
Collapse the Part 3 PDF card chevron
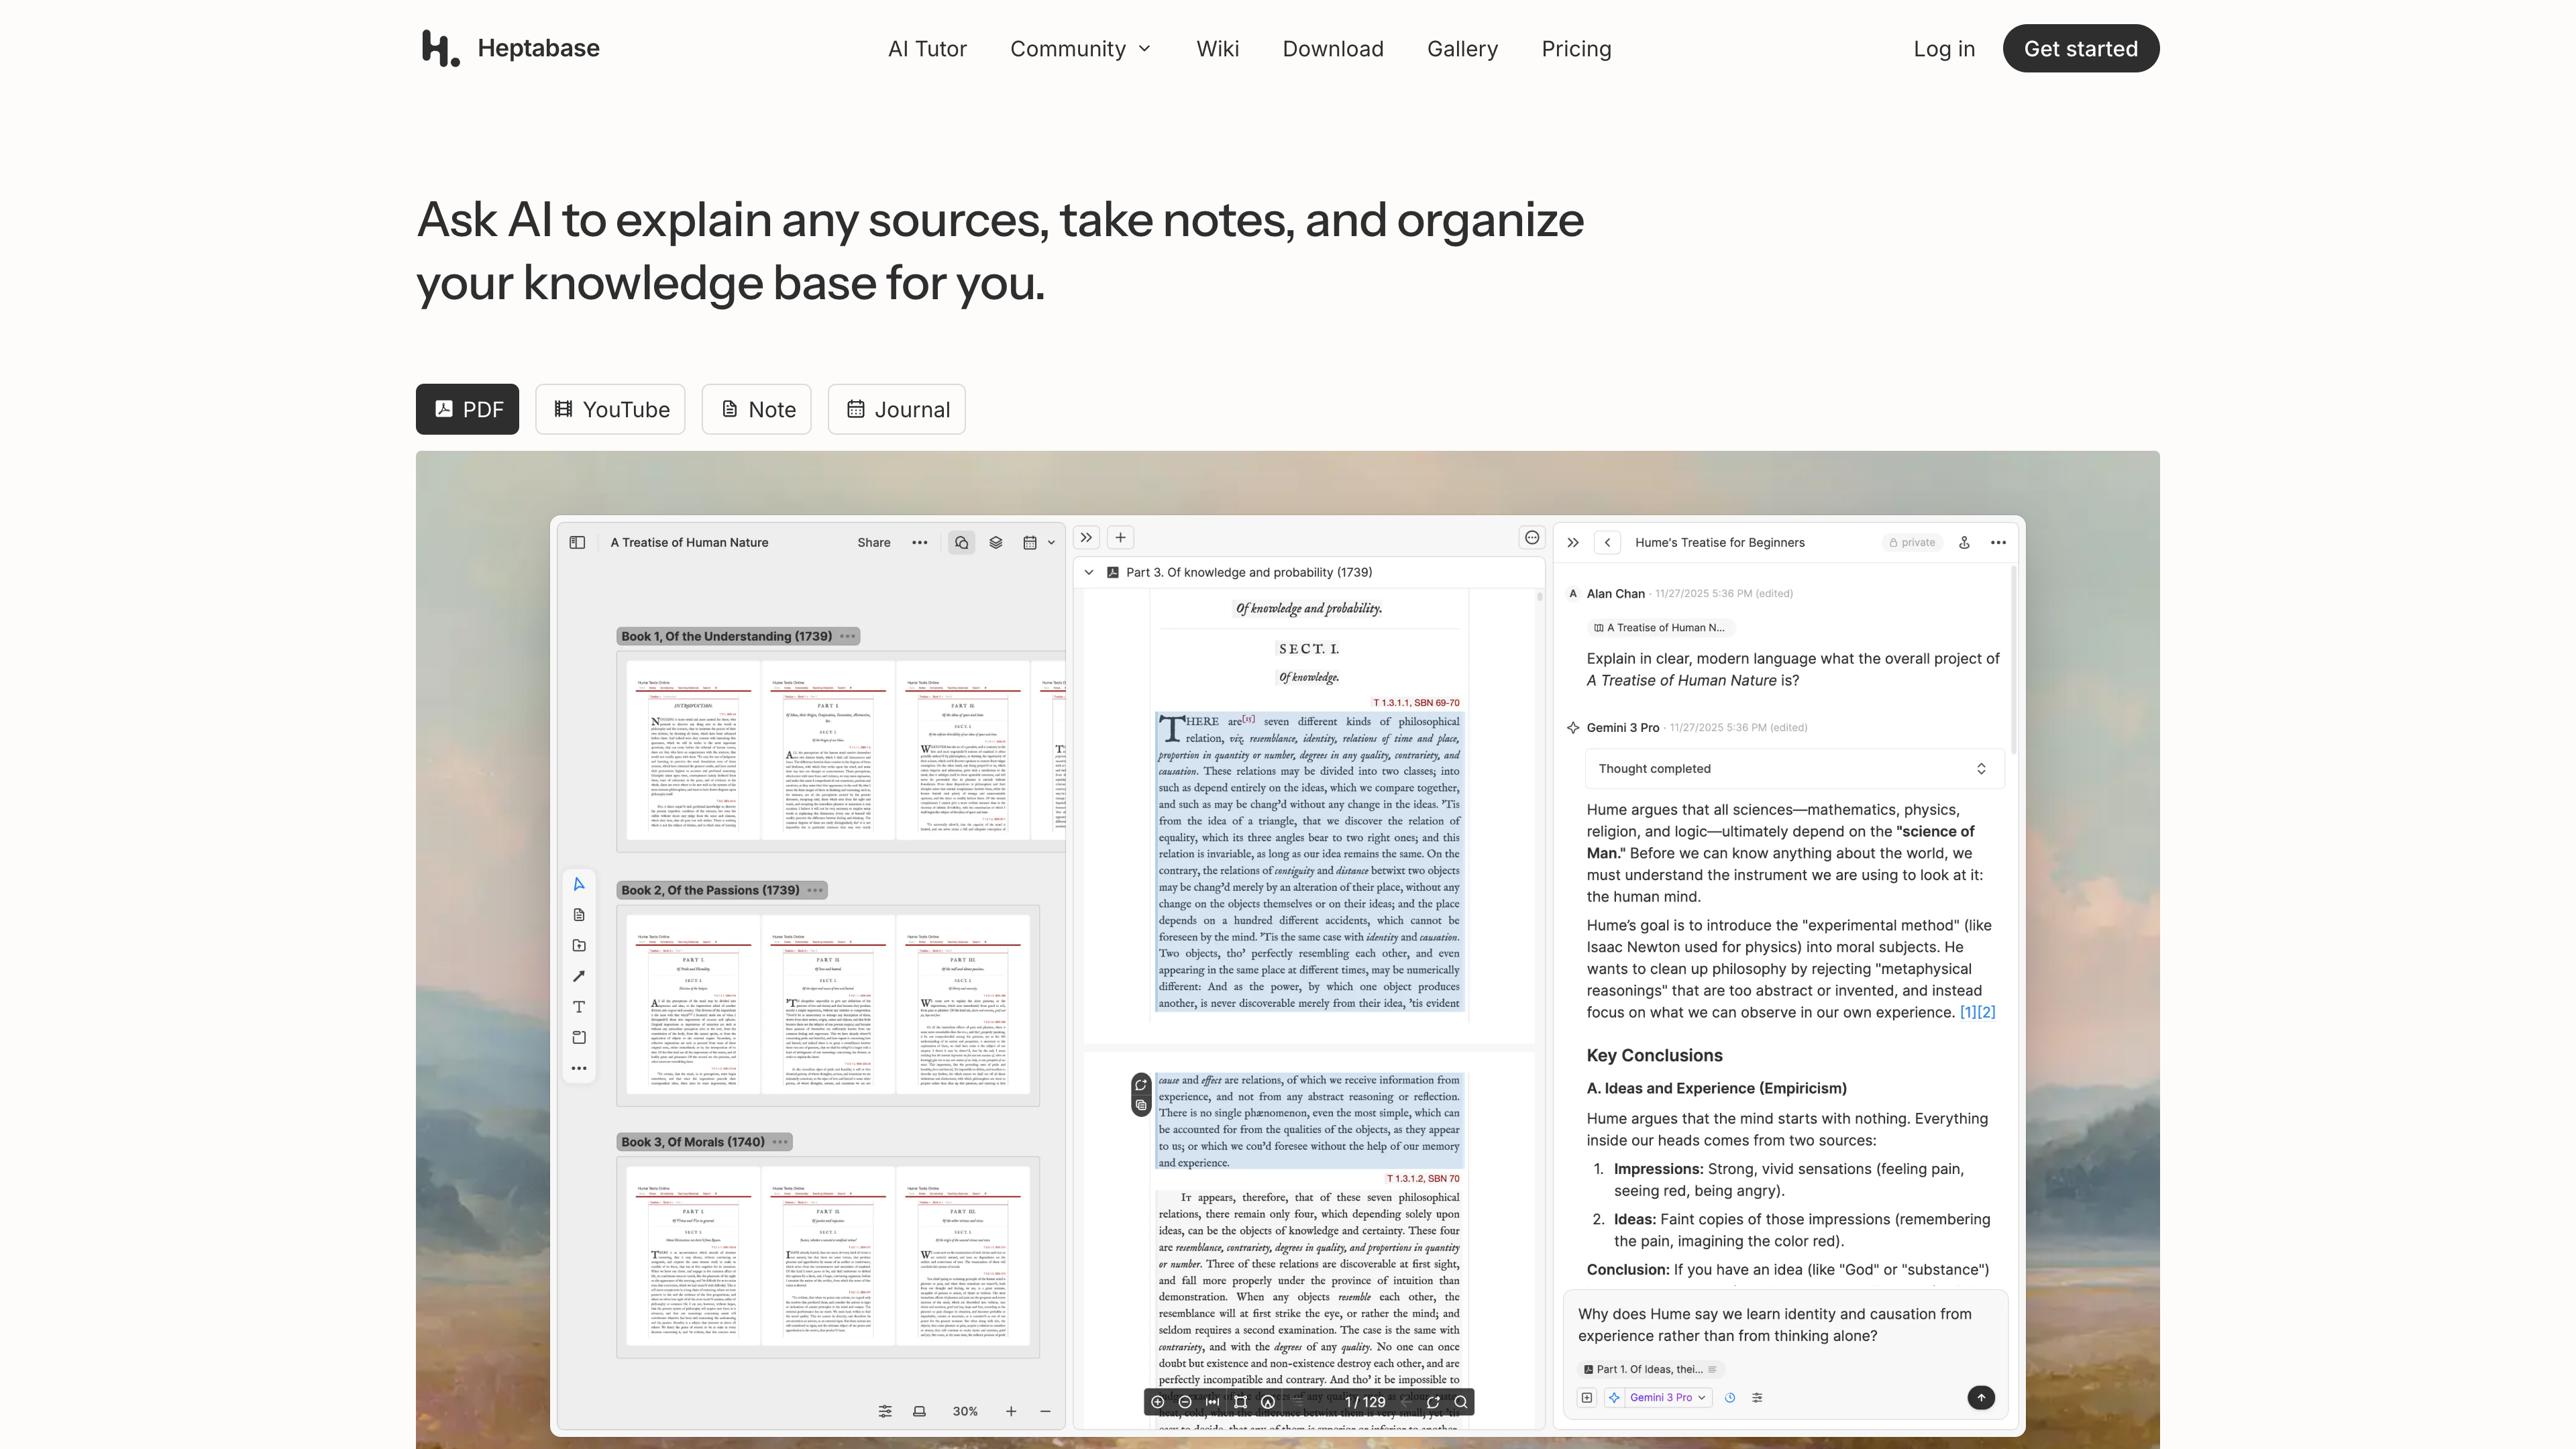point(1089,572)
